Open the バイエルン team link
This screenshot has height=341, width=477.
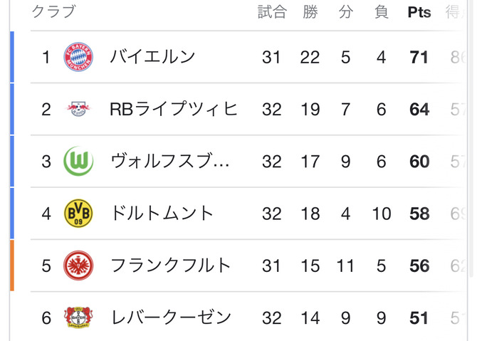tap(152, 57)
